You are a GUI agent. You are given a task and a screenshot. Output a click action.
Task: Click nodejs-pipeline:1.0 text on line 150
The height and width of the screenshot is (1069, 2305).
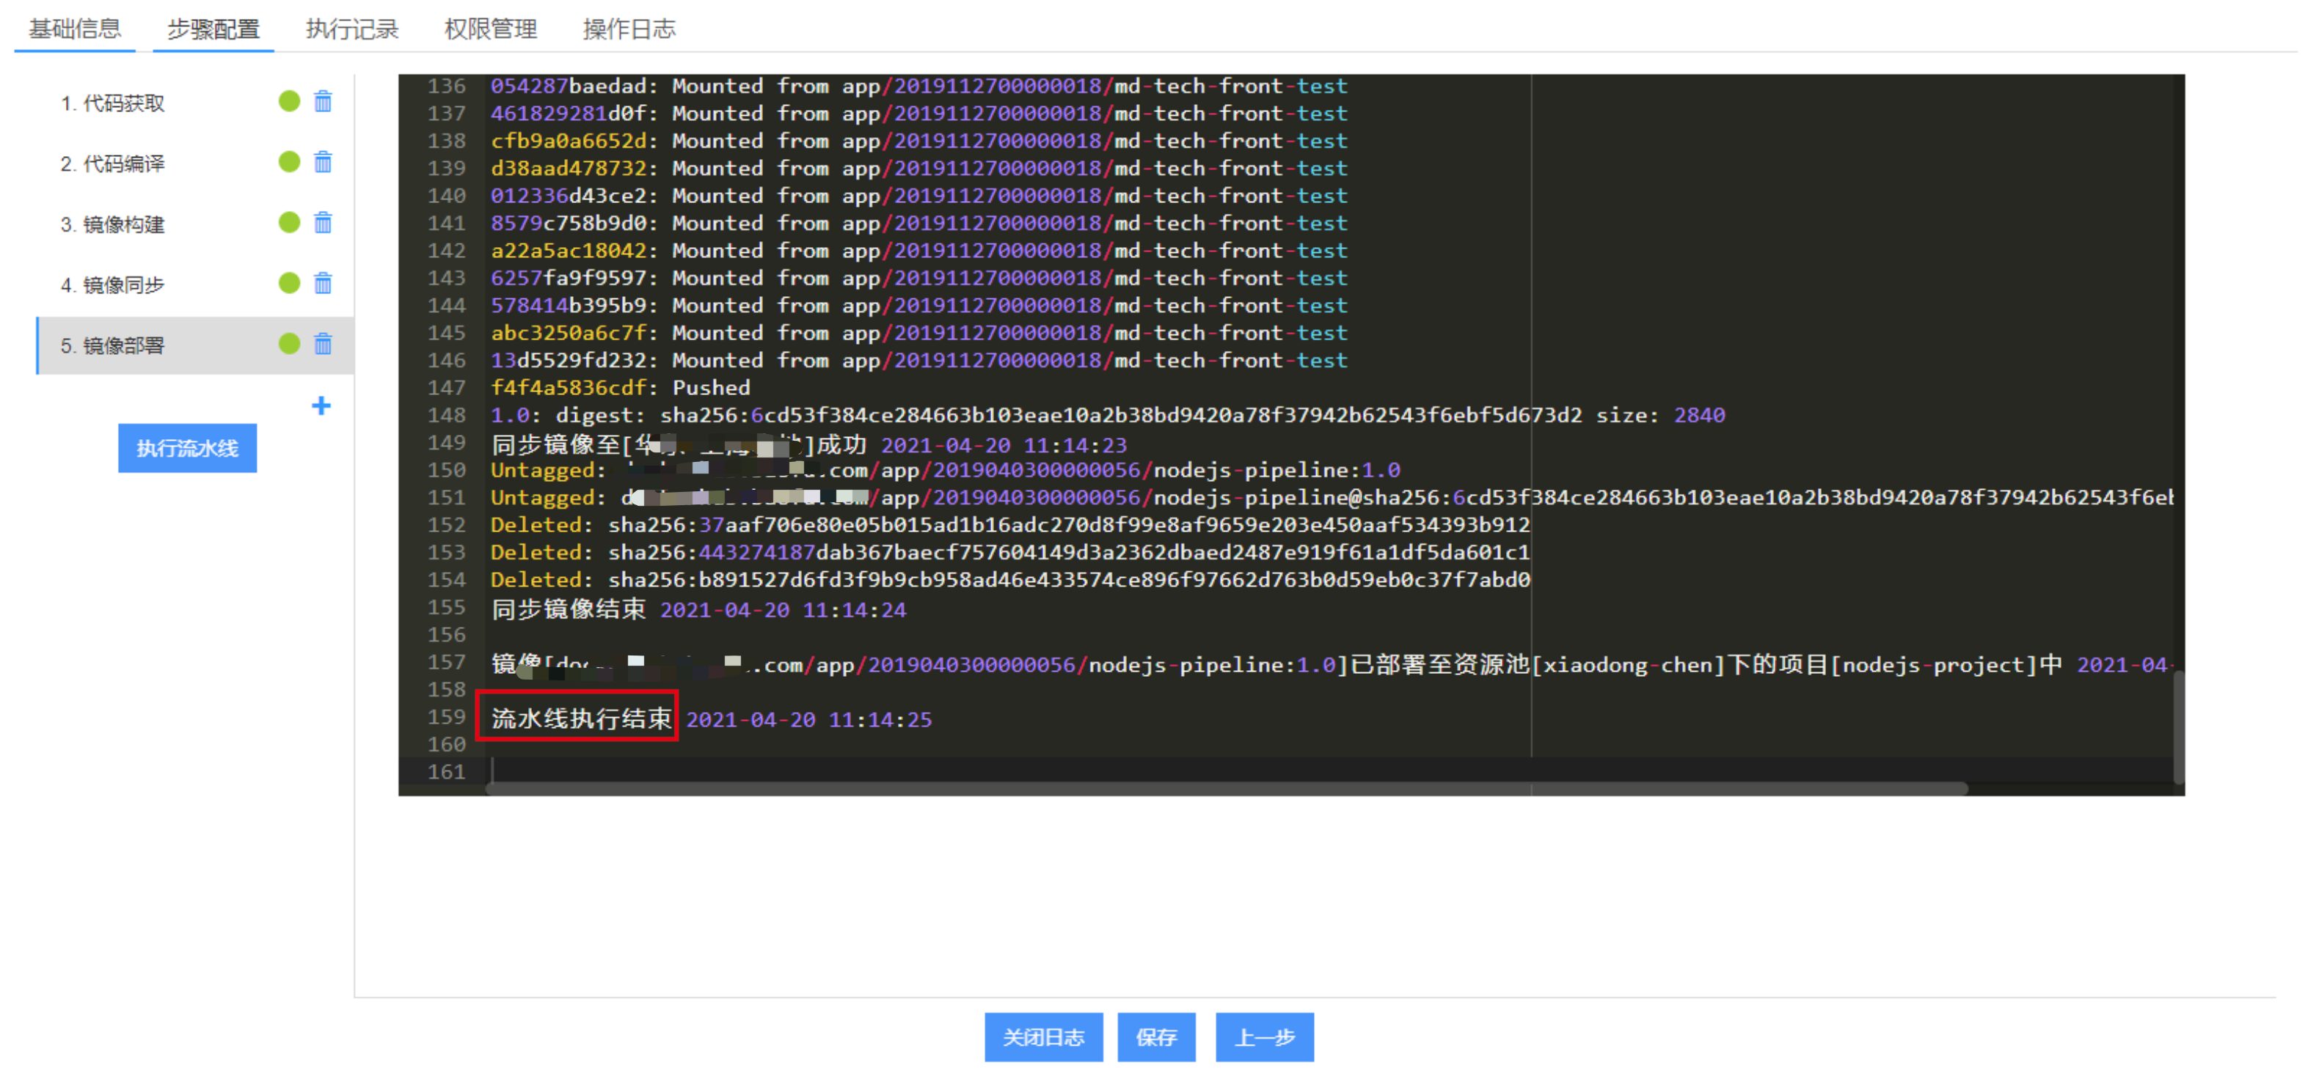point(1277,471)
